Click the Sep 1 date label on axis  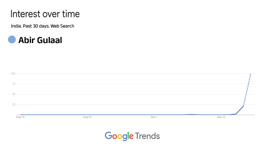[x=154, y=117]
